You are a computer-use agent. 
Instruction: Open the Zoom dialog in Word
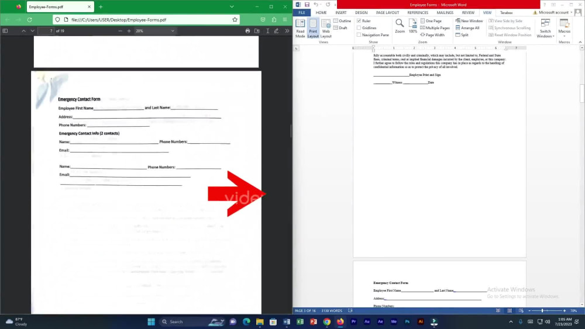(400, 26)
